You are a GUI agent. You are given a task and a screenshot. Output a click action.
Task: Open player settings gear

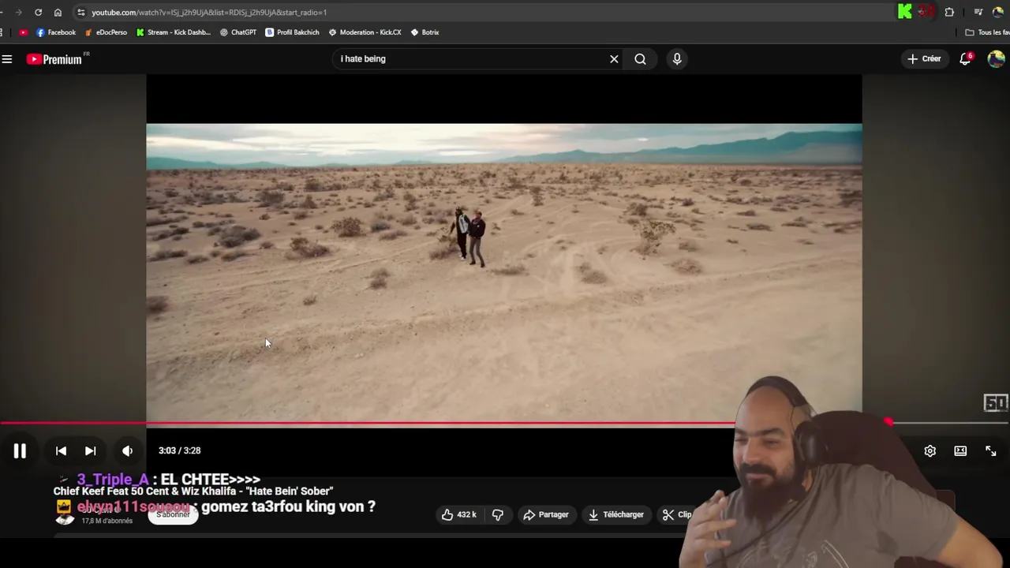930,450
